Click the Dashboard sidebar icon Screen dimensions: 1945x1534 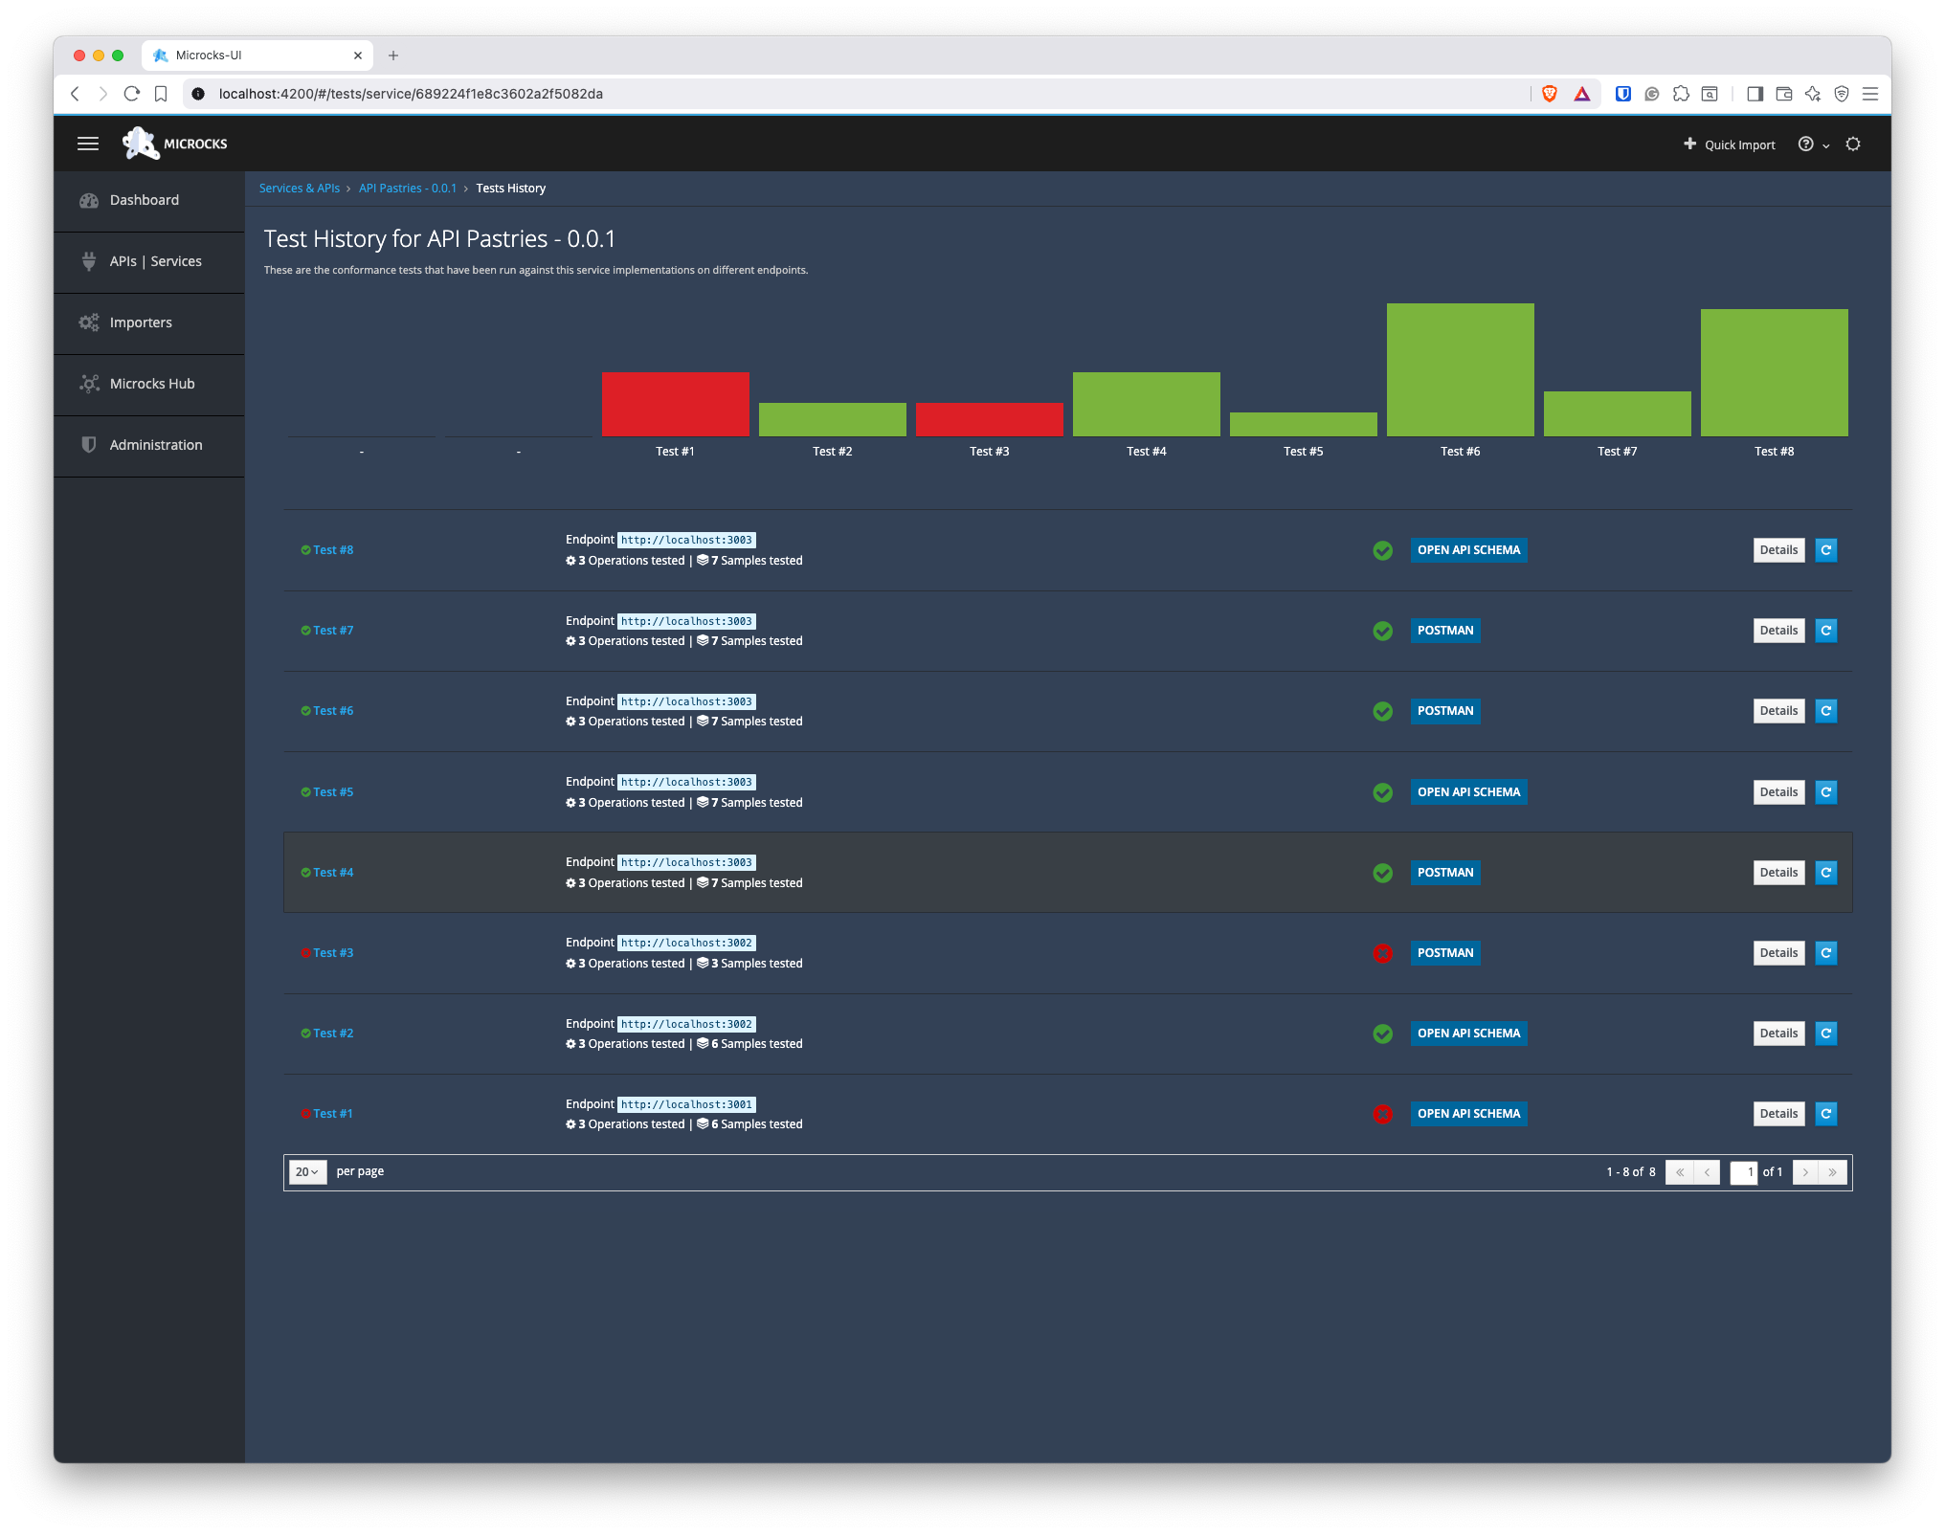[89, 200]
